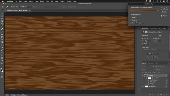Open the Filter menu
The image size is (170, 96).
(x=47, y=1)
